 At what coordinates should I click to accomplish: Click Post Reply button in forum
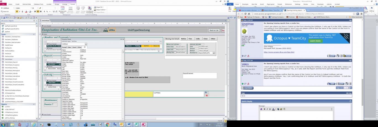click(x=248, y=88)
